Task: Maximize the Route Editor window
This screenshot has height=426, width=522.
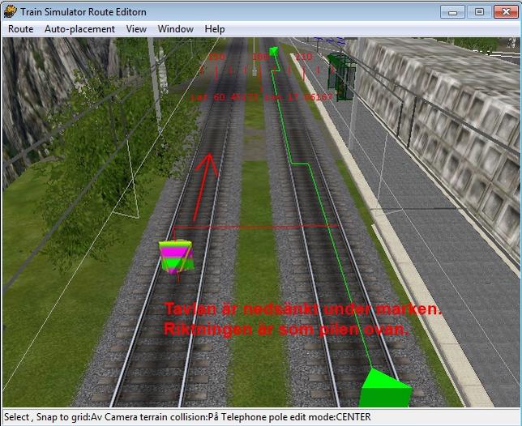Action: pyautogui.click(x=478, y=11)
